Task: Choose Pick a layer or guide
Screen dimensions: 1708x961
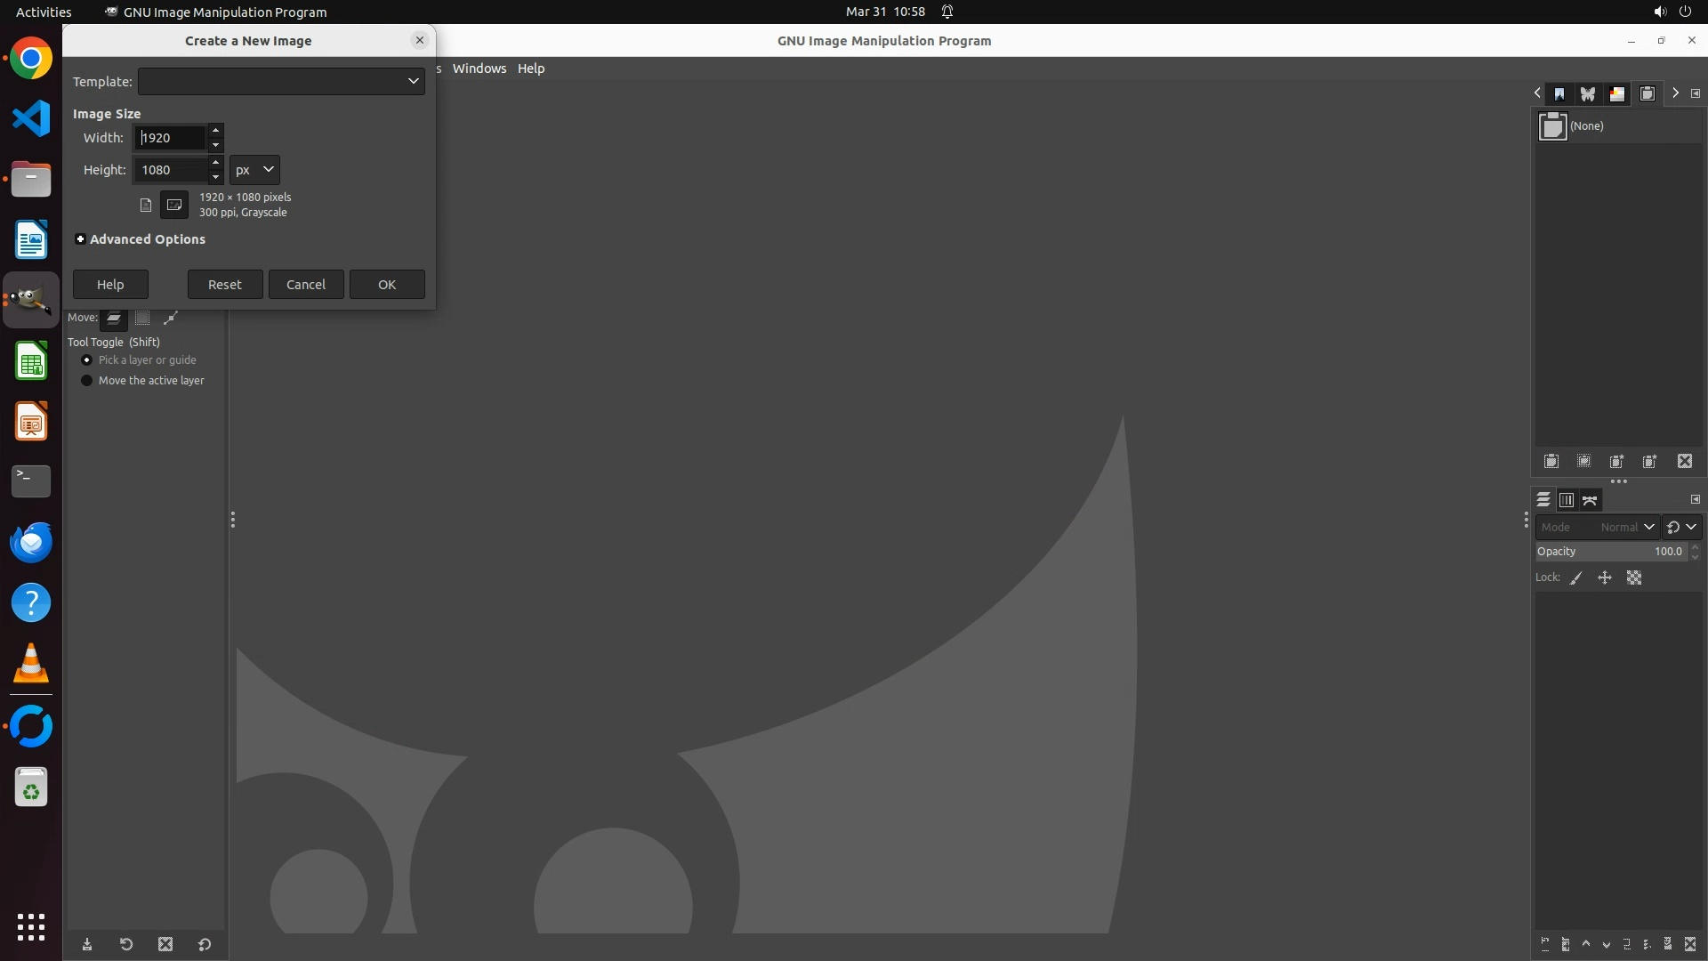Action: (87, 359)
